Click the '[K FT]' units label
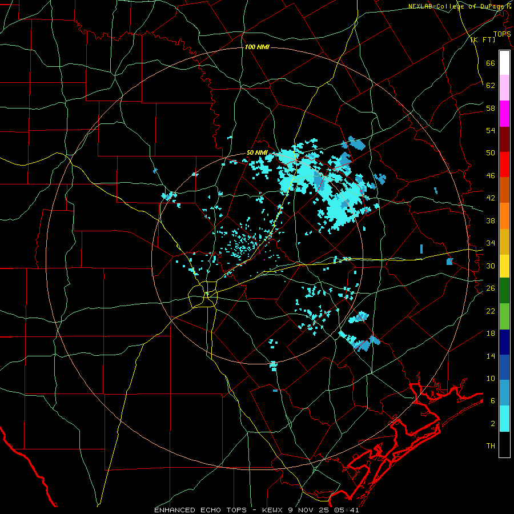 tap(483, 40)
